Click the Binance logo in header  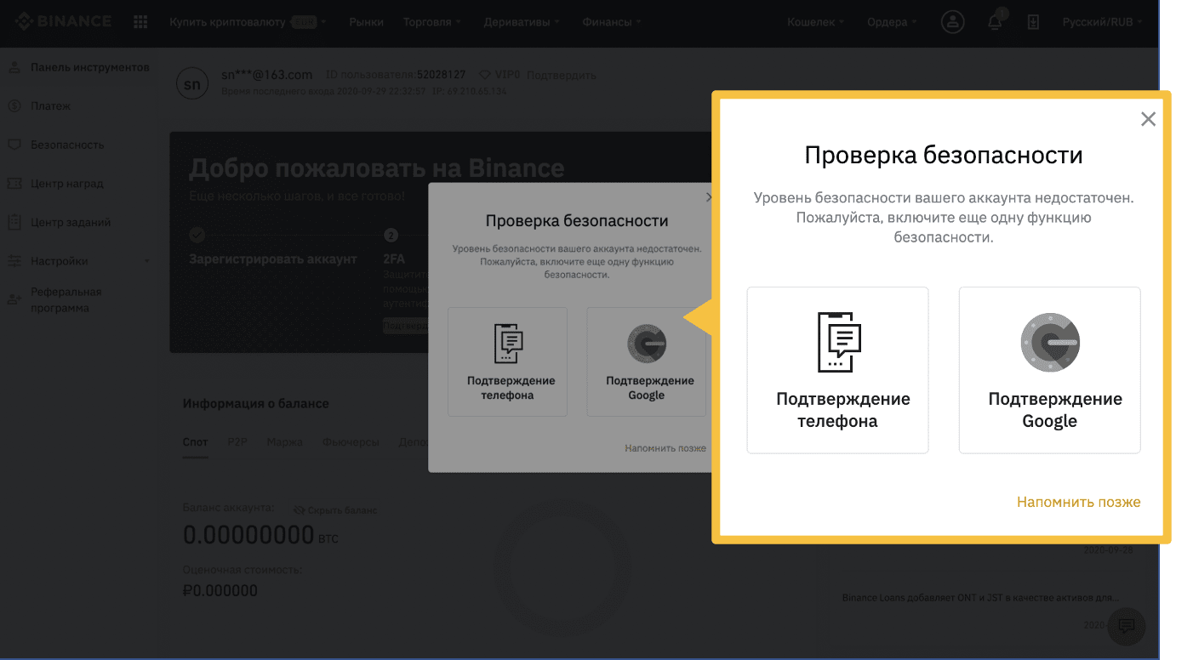tap(63, 21)
